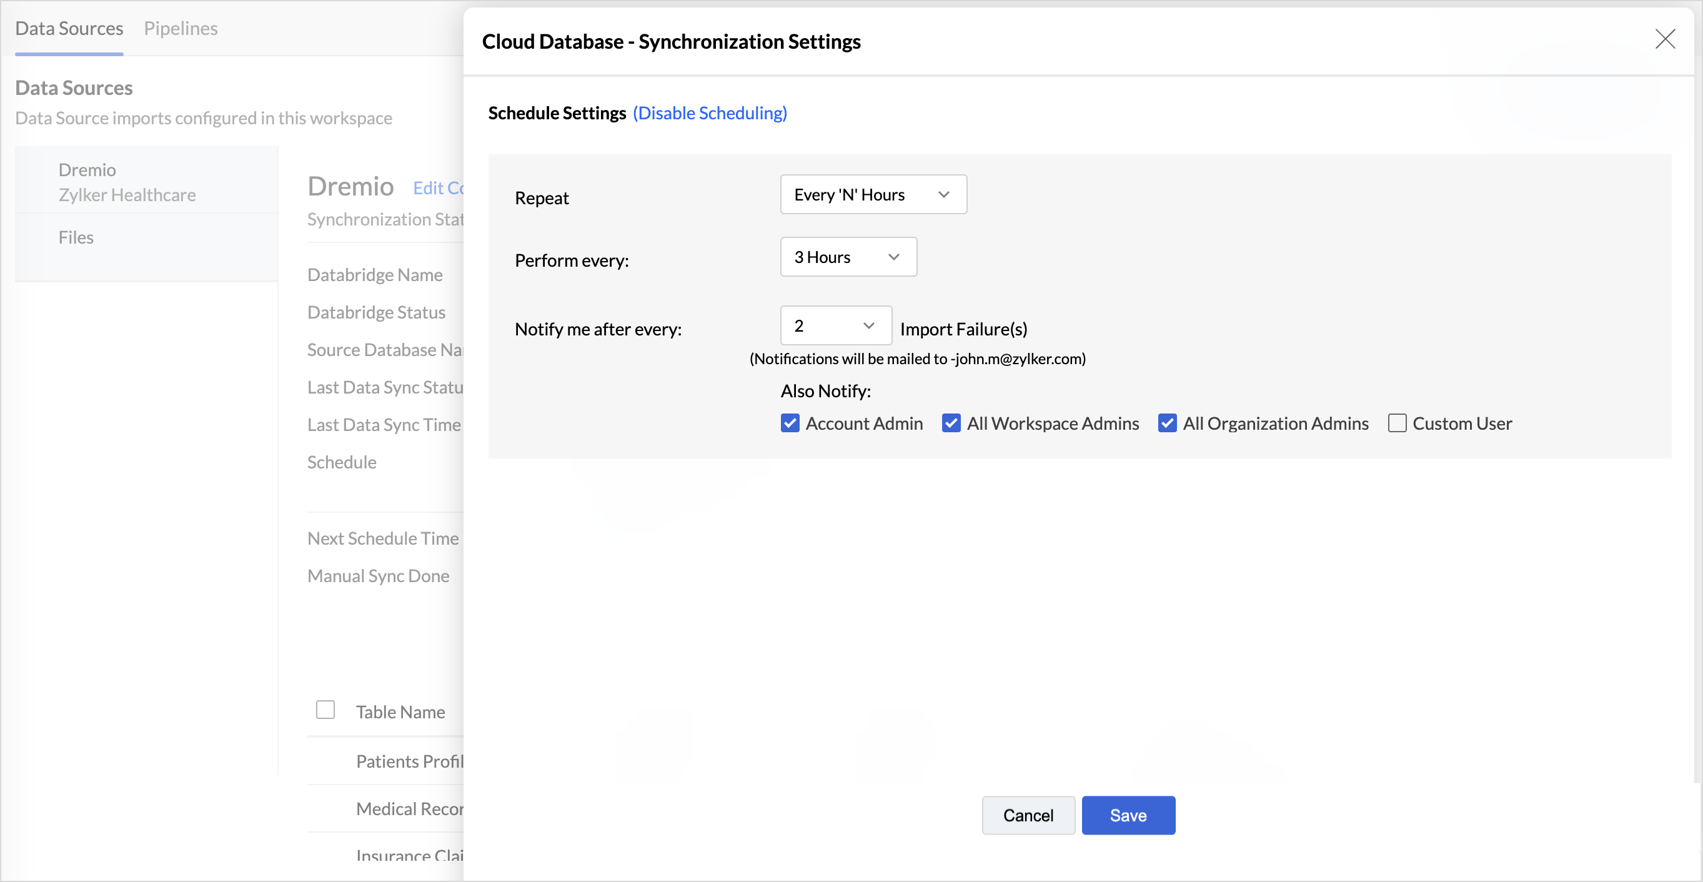Enable the Custom User checkbox
Viewport: 1703px width, 882px height.
point(1396,423)
